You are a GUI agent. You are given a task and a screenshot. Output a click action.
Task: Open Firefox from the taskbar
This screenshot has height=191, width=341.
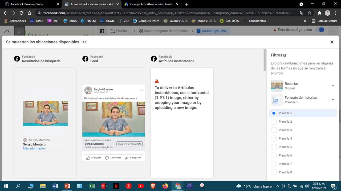coord(165,186)
